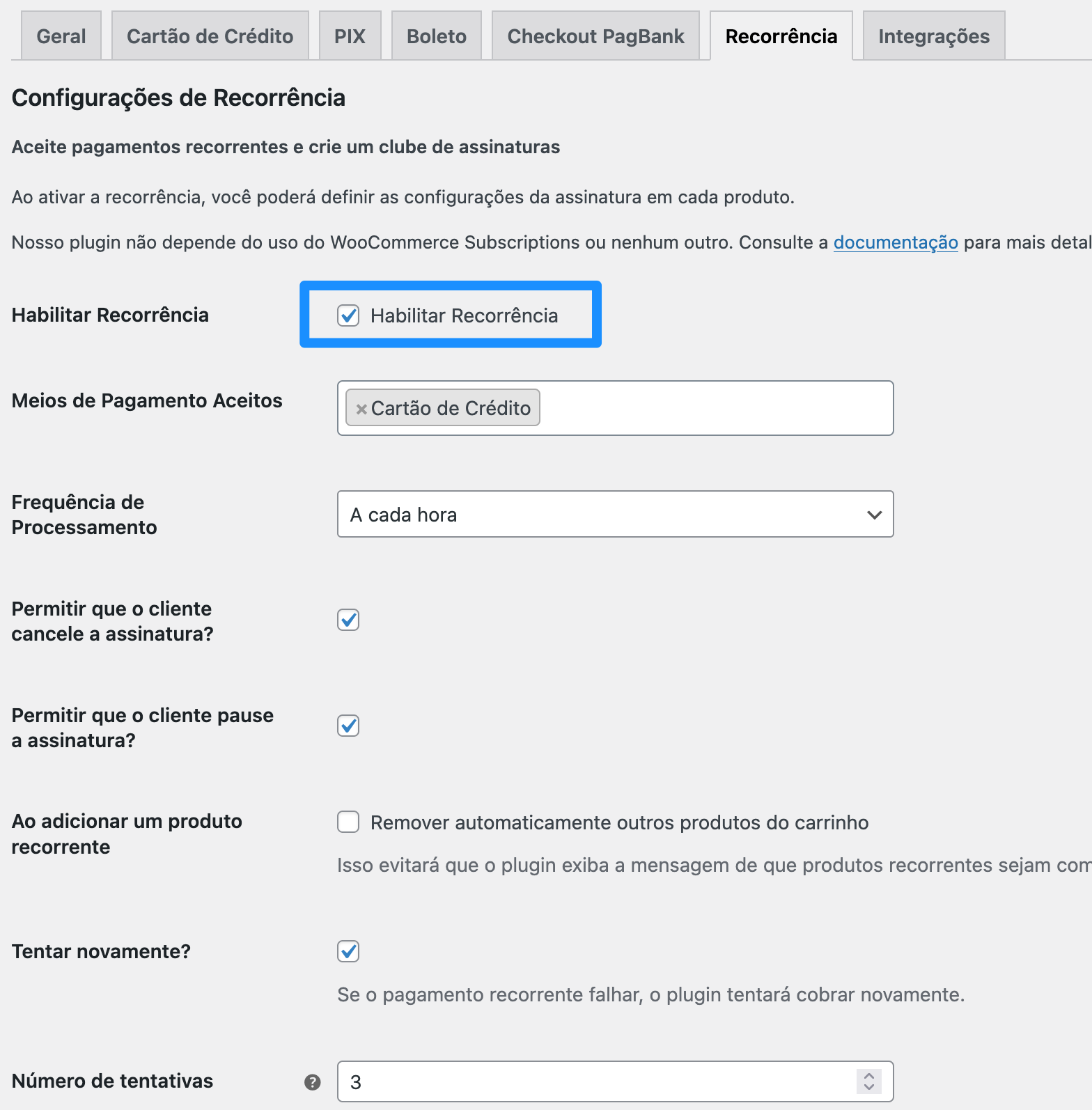Image resolution: width=1092 pixels, height=1110 pixels.
Task: Switch to the Geral tab
Action: pos(61,36)
